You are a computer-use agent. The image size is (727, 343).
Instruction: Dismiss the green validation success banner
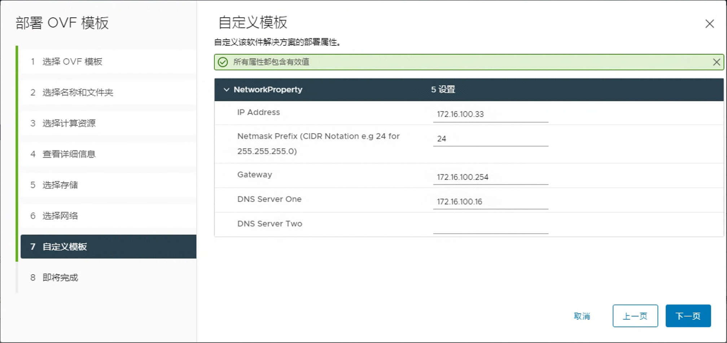(716, 62)
